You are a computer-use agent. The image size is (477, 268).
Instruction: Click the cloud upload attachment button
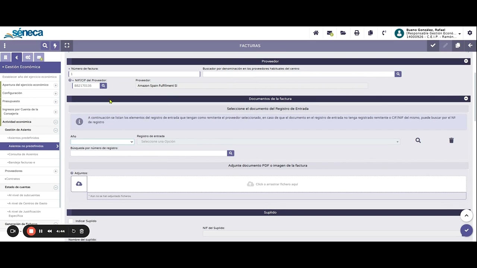[x=79, y=184]
